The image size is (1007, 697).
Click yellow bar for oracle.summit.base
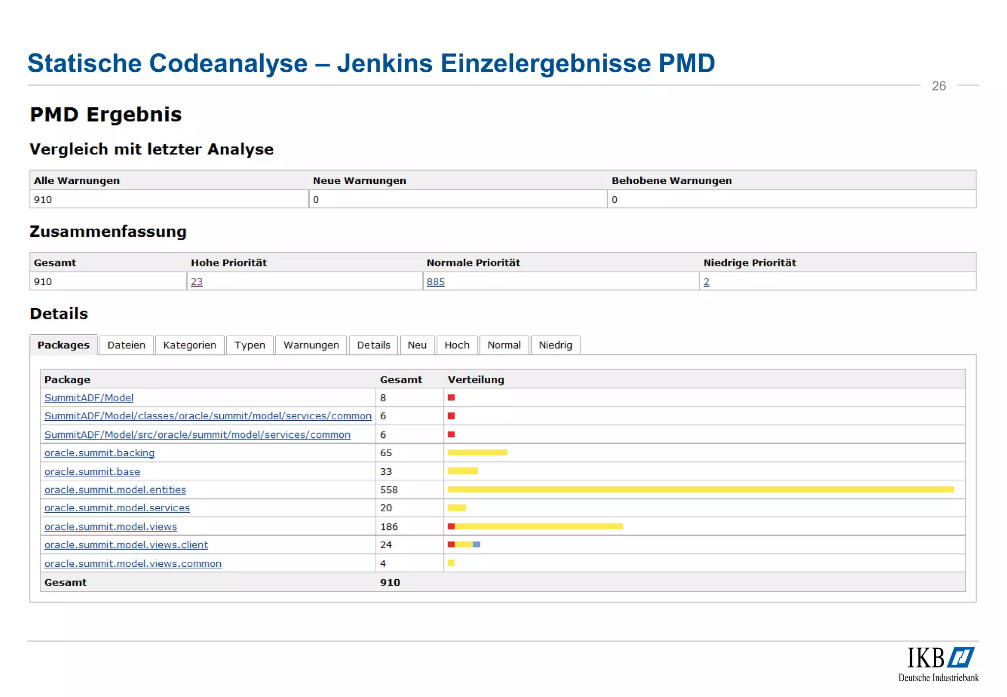(463, 471)
